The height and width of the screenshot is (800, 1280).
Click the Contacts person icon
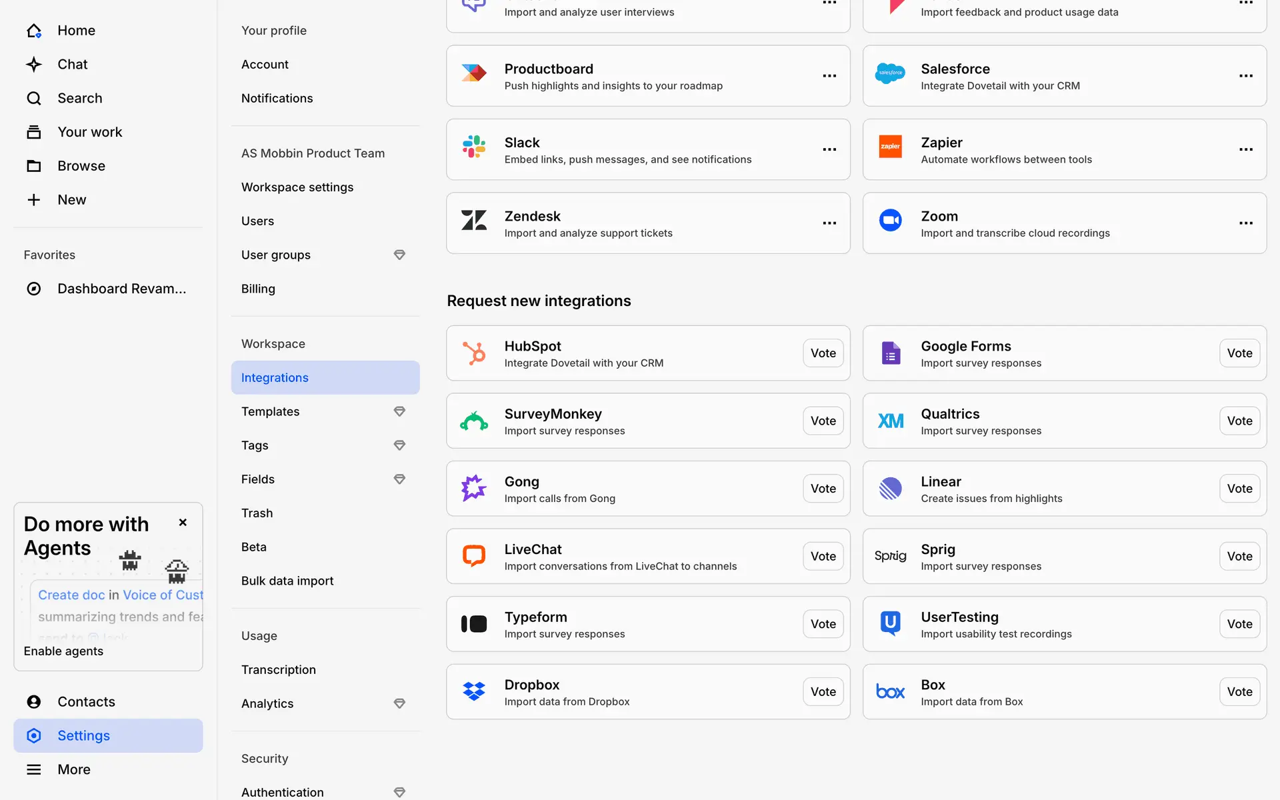point(34,701)
